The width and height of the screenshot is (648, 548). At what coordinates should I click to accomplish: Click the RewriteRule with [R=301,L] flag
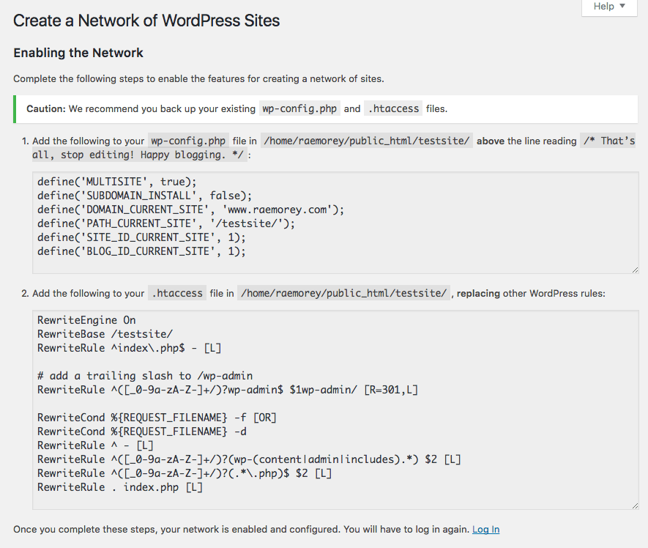point(228,390)
